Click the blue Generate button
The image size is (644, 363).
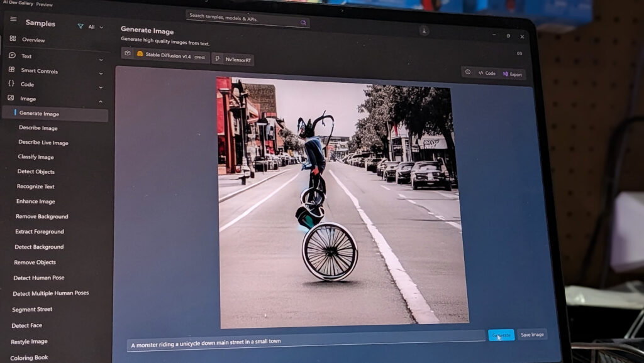tap(501, 335)
